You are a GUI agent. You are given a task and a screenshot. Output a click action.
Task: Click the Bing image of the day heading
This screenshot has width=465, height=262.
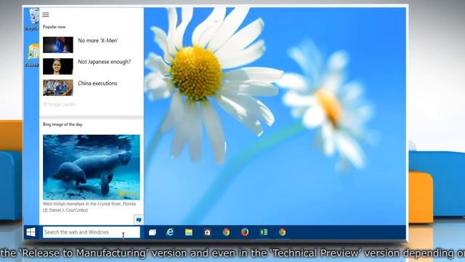[x=62, y=124]
